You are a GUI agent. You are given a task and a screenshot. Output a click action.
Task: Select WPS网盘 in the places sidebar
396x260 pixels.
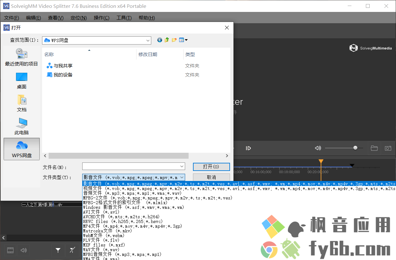(22, 149)
